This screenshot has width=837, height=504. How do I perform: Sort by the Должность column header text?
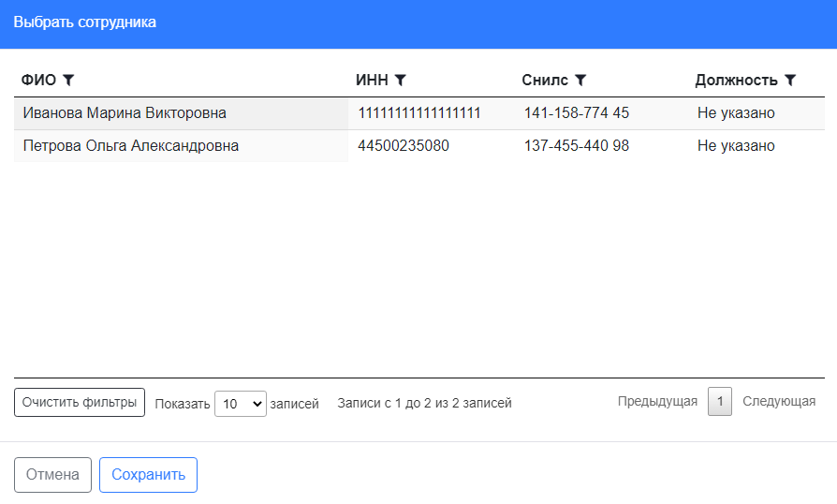736,81
